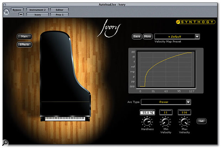This screenshot has width=221, height=148.
Task: Click the Synthogy logo
Action: tap(196, 22)
